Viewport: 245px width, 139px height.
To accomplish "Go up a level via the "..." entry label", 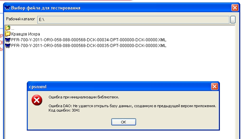I will point(13,29).
